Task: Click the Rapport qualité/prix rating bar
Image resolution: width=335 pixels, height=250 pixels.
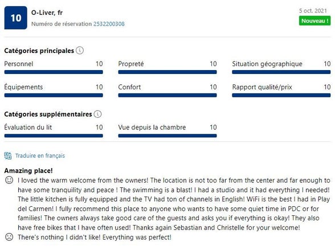Action: pos(281,95)
